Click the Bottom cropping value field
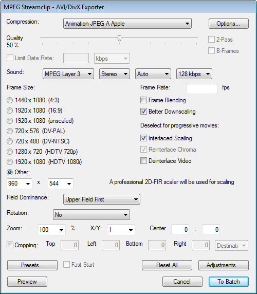The height and width of the screenshot is (294, 257). point(157,245)
